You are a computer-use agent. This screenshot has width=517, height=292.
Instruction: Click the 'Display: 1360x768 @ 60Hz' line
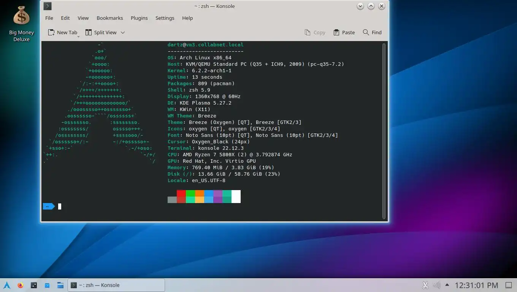pyautogui.click(x=204, y=96)
